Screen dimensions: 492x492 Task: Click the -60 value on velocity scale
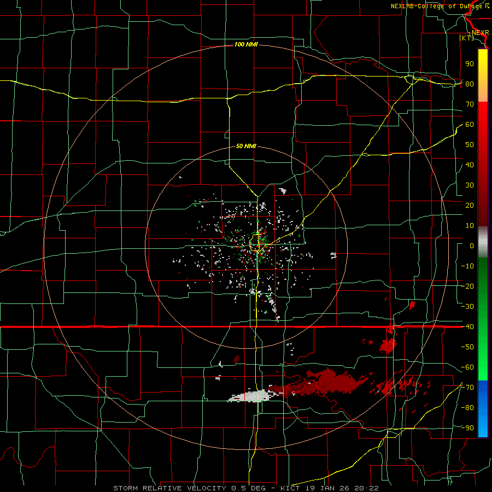coord(467,367)
